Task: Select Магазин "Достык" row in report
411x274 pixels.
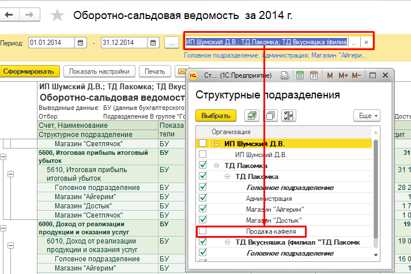Action: point(83,206)
